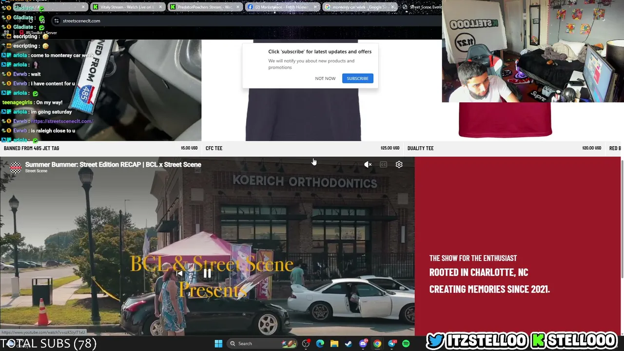624x351 pixels.
Task: Open Telegram from the taskbar
Action: pos(391,344)
